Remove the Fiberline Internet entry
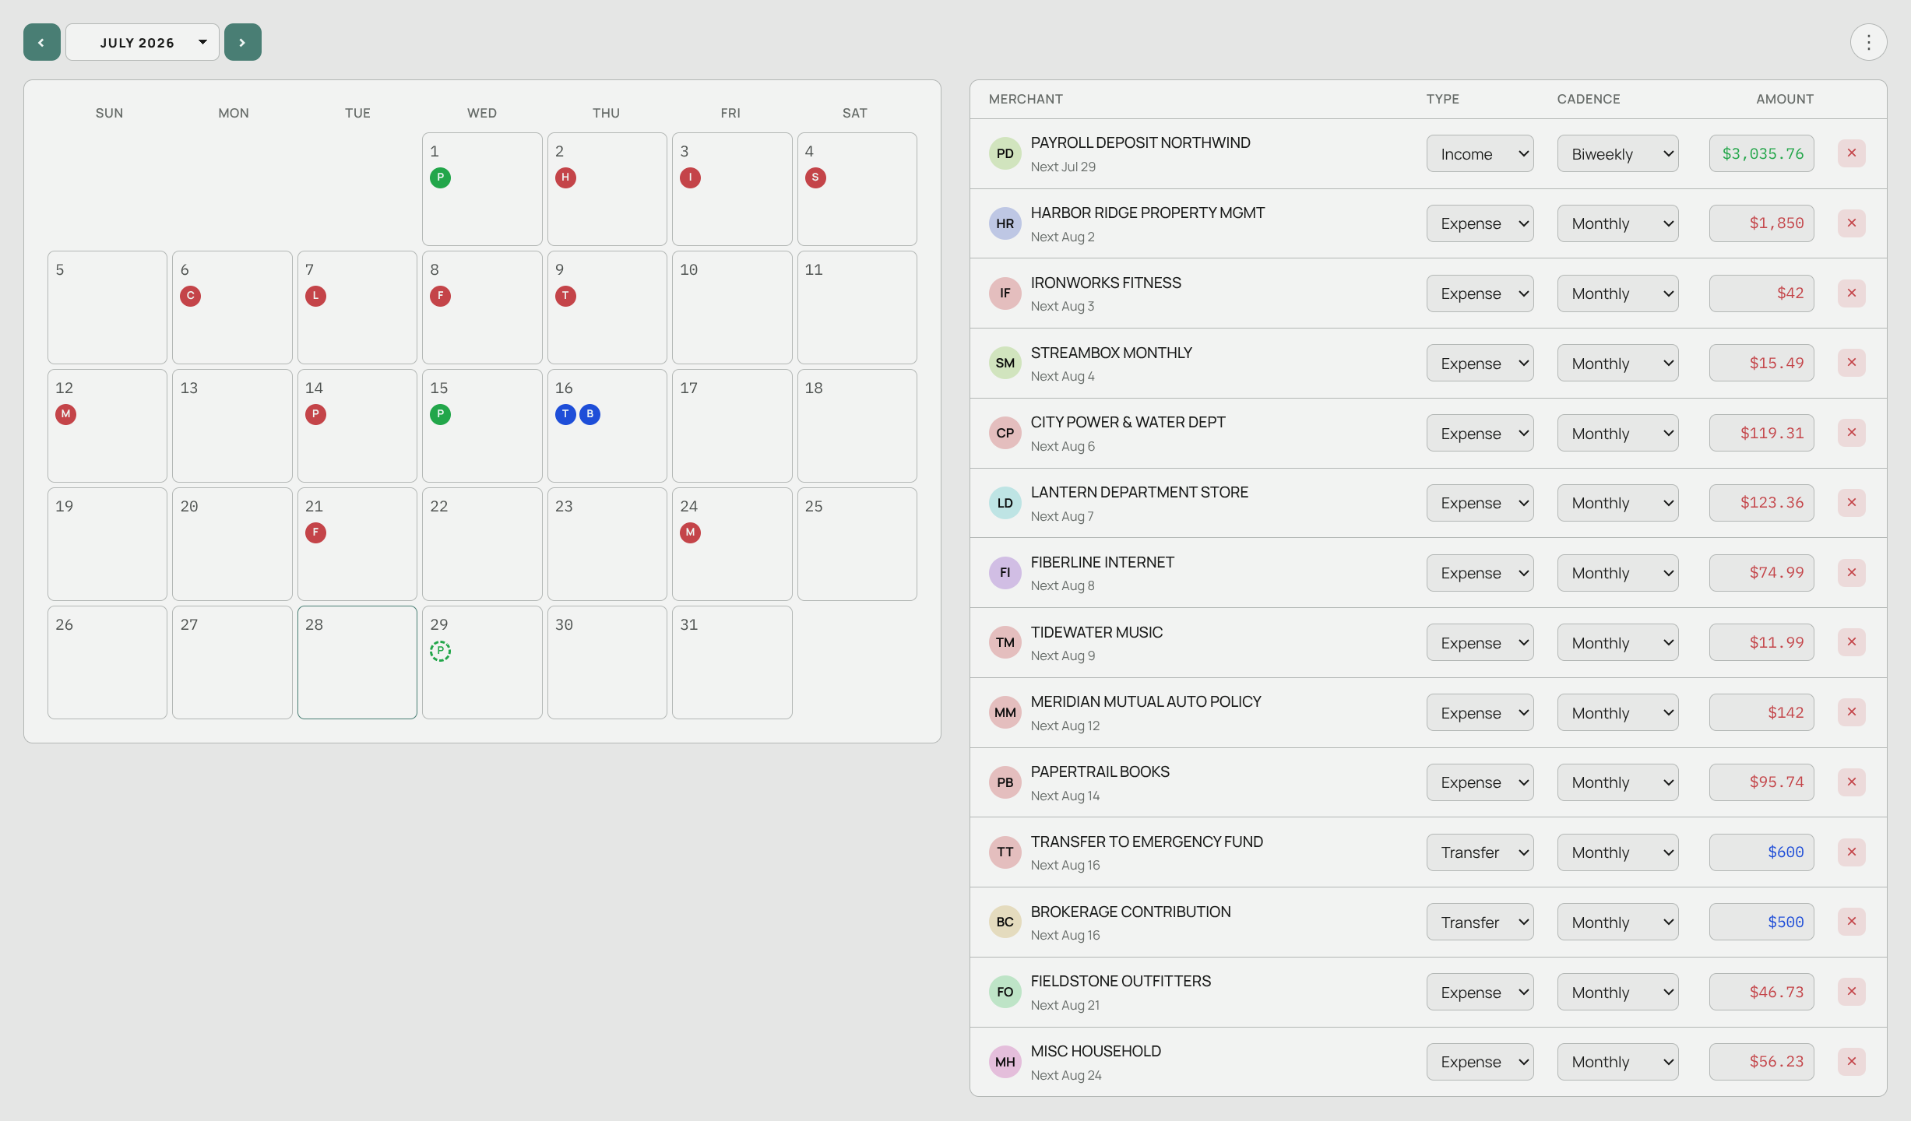This screenshot has height=1121, width=1911. (x=1852, y=573)
